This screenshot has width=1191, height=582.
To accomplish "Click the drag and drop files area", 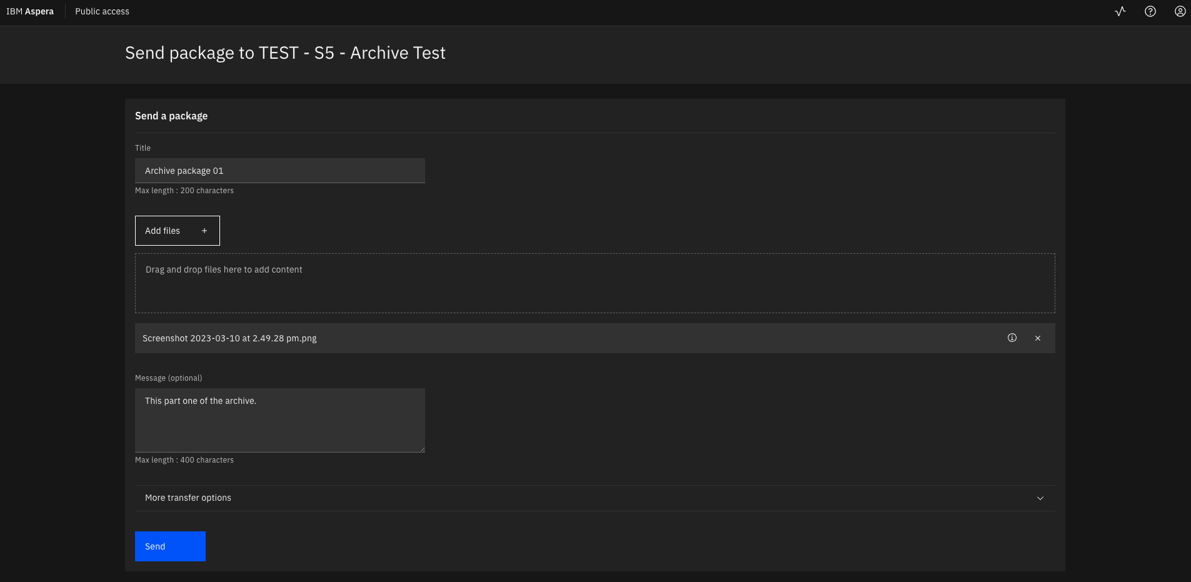I will point(595,283).
